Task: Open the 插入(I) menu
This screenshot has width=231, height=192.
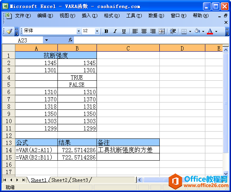Action: [90, 16]
